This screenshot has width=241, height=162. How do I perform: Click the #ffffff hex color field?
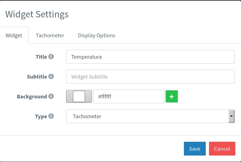(x=129, y=96)
